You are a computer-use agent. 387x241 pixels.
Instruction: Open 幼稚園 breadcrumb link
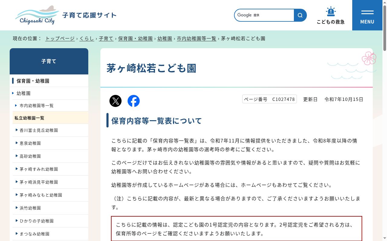165,39
